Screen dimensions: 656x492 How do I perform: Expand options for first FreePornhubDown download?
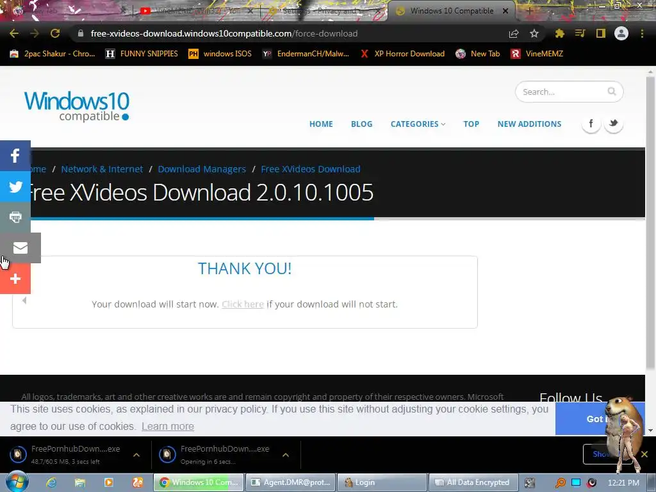pos(136,455)
